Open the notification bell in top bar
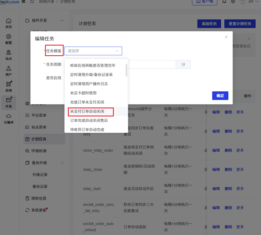Screen dimensions: 261x235 click(224, 2)
